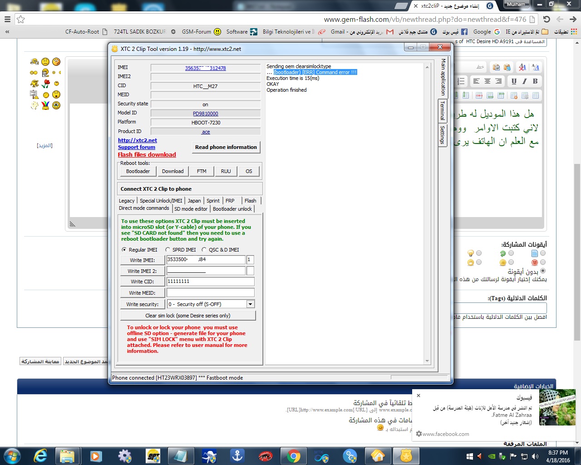The width and height of the screenshot is (581, 465).
Task: Click the '[المزيد]' more smilies link
Action: (x=44, y=145)
